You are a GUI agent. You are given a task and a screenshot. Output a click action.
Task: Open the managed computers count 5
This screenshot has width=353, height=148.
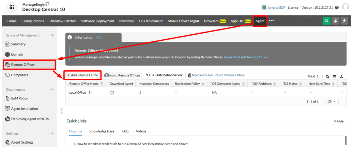[x=140, y=92]
